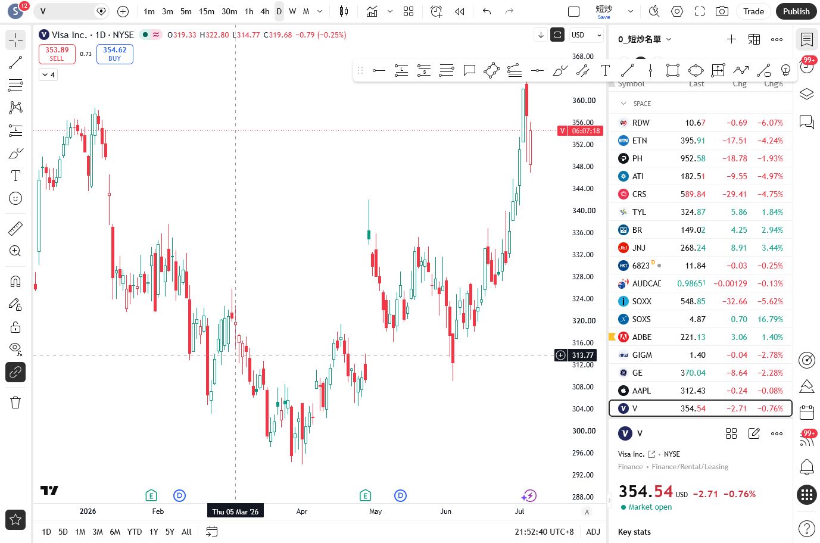Toggle the auto-fit data to screen button
The image size is (820, 543).
point(557,35)
